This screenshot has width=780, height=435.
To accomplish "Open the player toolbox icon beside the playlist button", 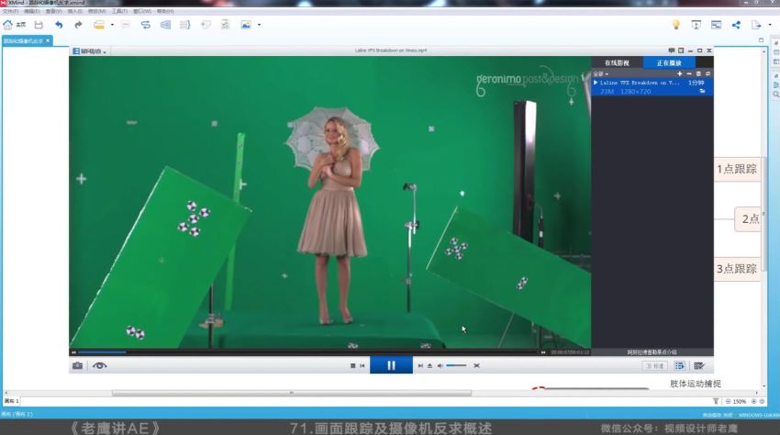I will click(x=699, y=366).
